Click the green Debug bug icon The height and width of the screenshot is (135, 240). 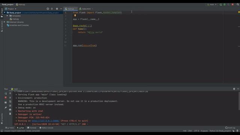coord(225,4)
